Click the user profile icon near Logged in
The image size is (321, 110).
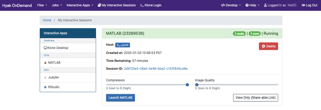pos(265,5)
